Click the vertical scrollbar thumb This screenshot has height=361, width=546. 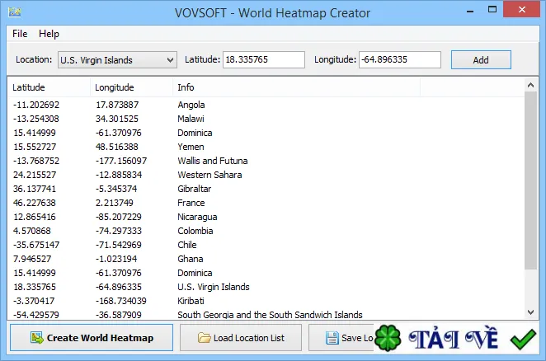[530, 180]
